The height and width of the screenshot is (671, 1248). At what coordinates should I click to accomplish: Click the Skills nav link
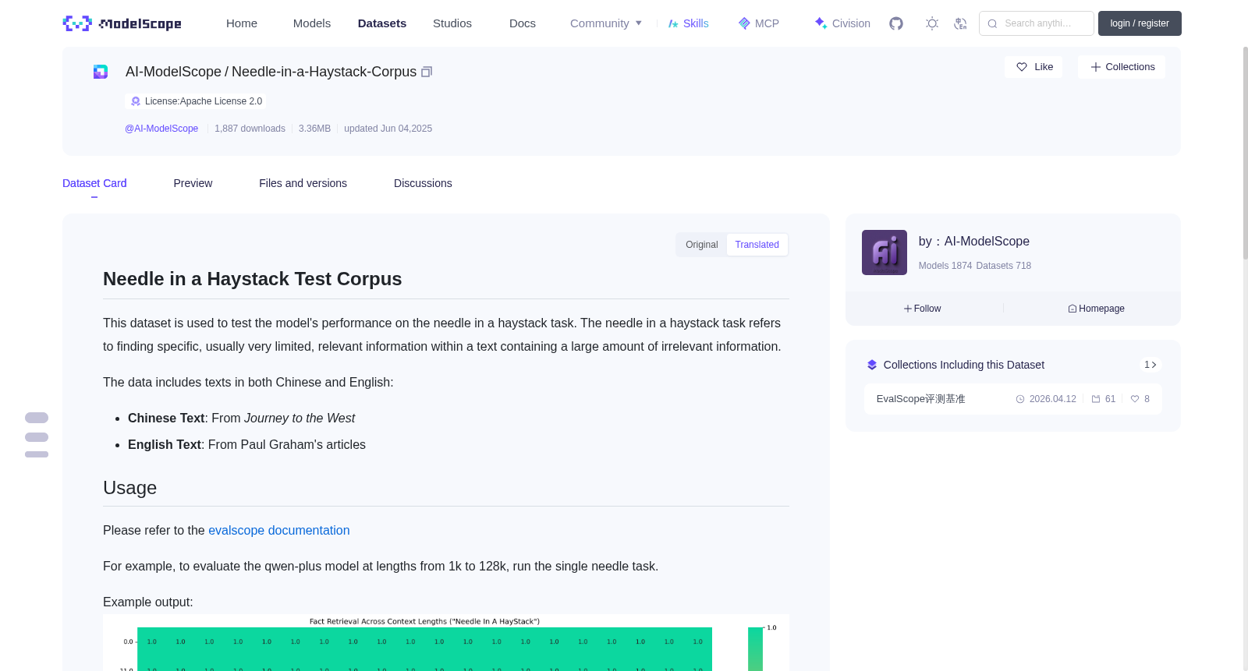[689, 23]
